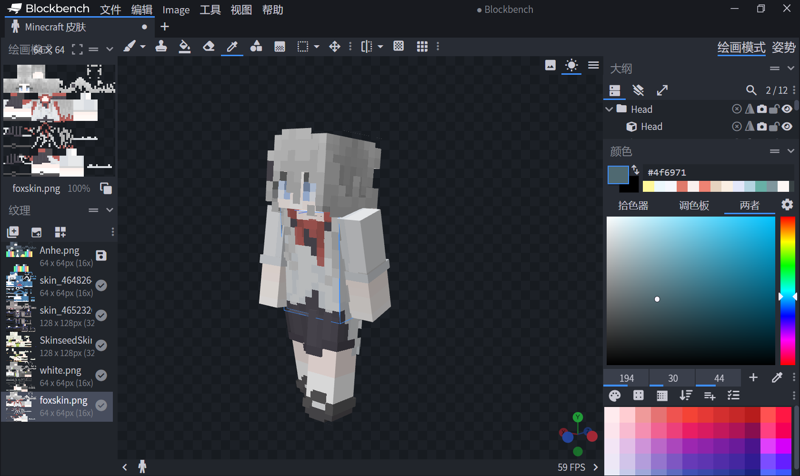800x476 pixels.
Task: Collapse the Head group
Action: click(x=609, y=109)
